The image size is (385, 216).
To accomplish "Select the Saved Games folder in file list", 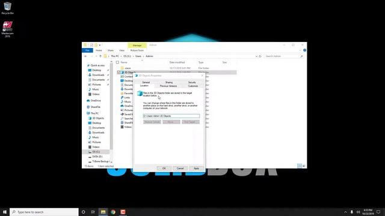I will click(127, 115).
